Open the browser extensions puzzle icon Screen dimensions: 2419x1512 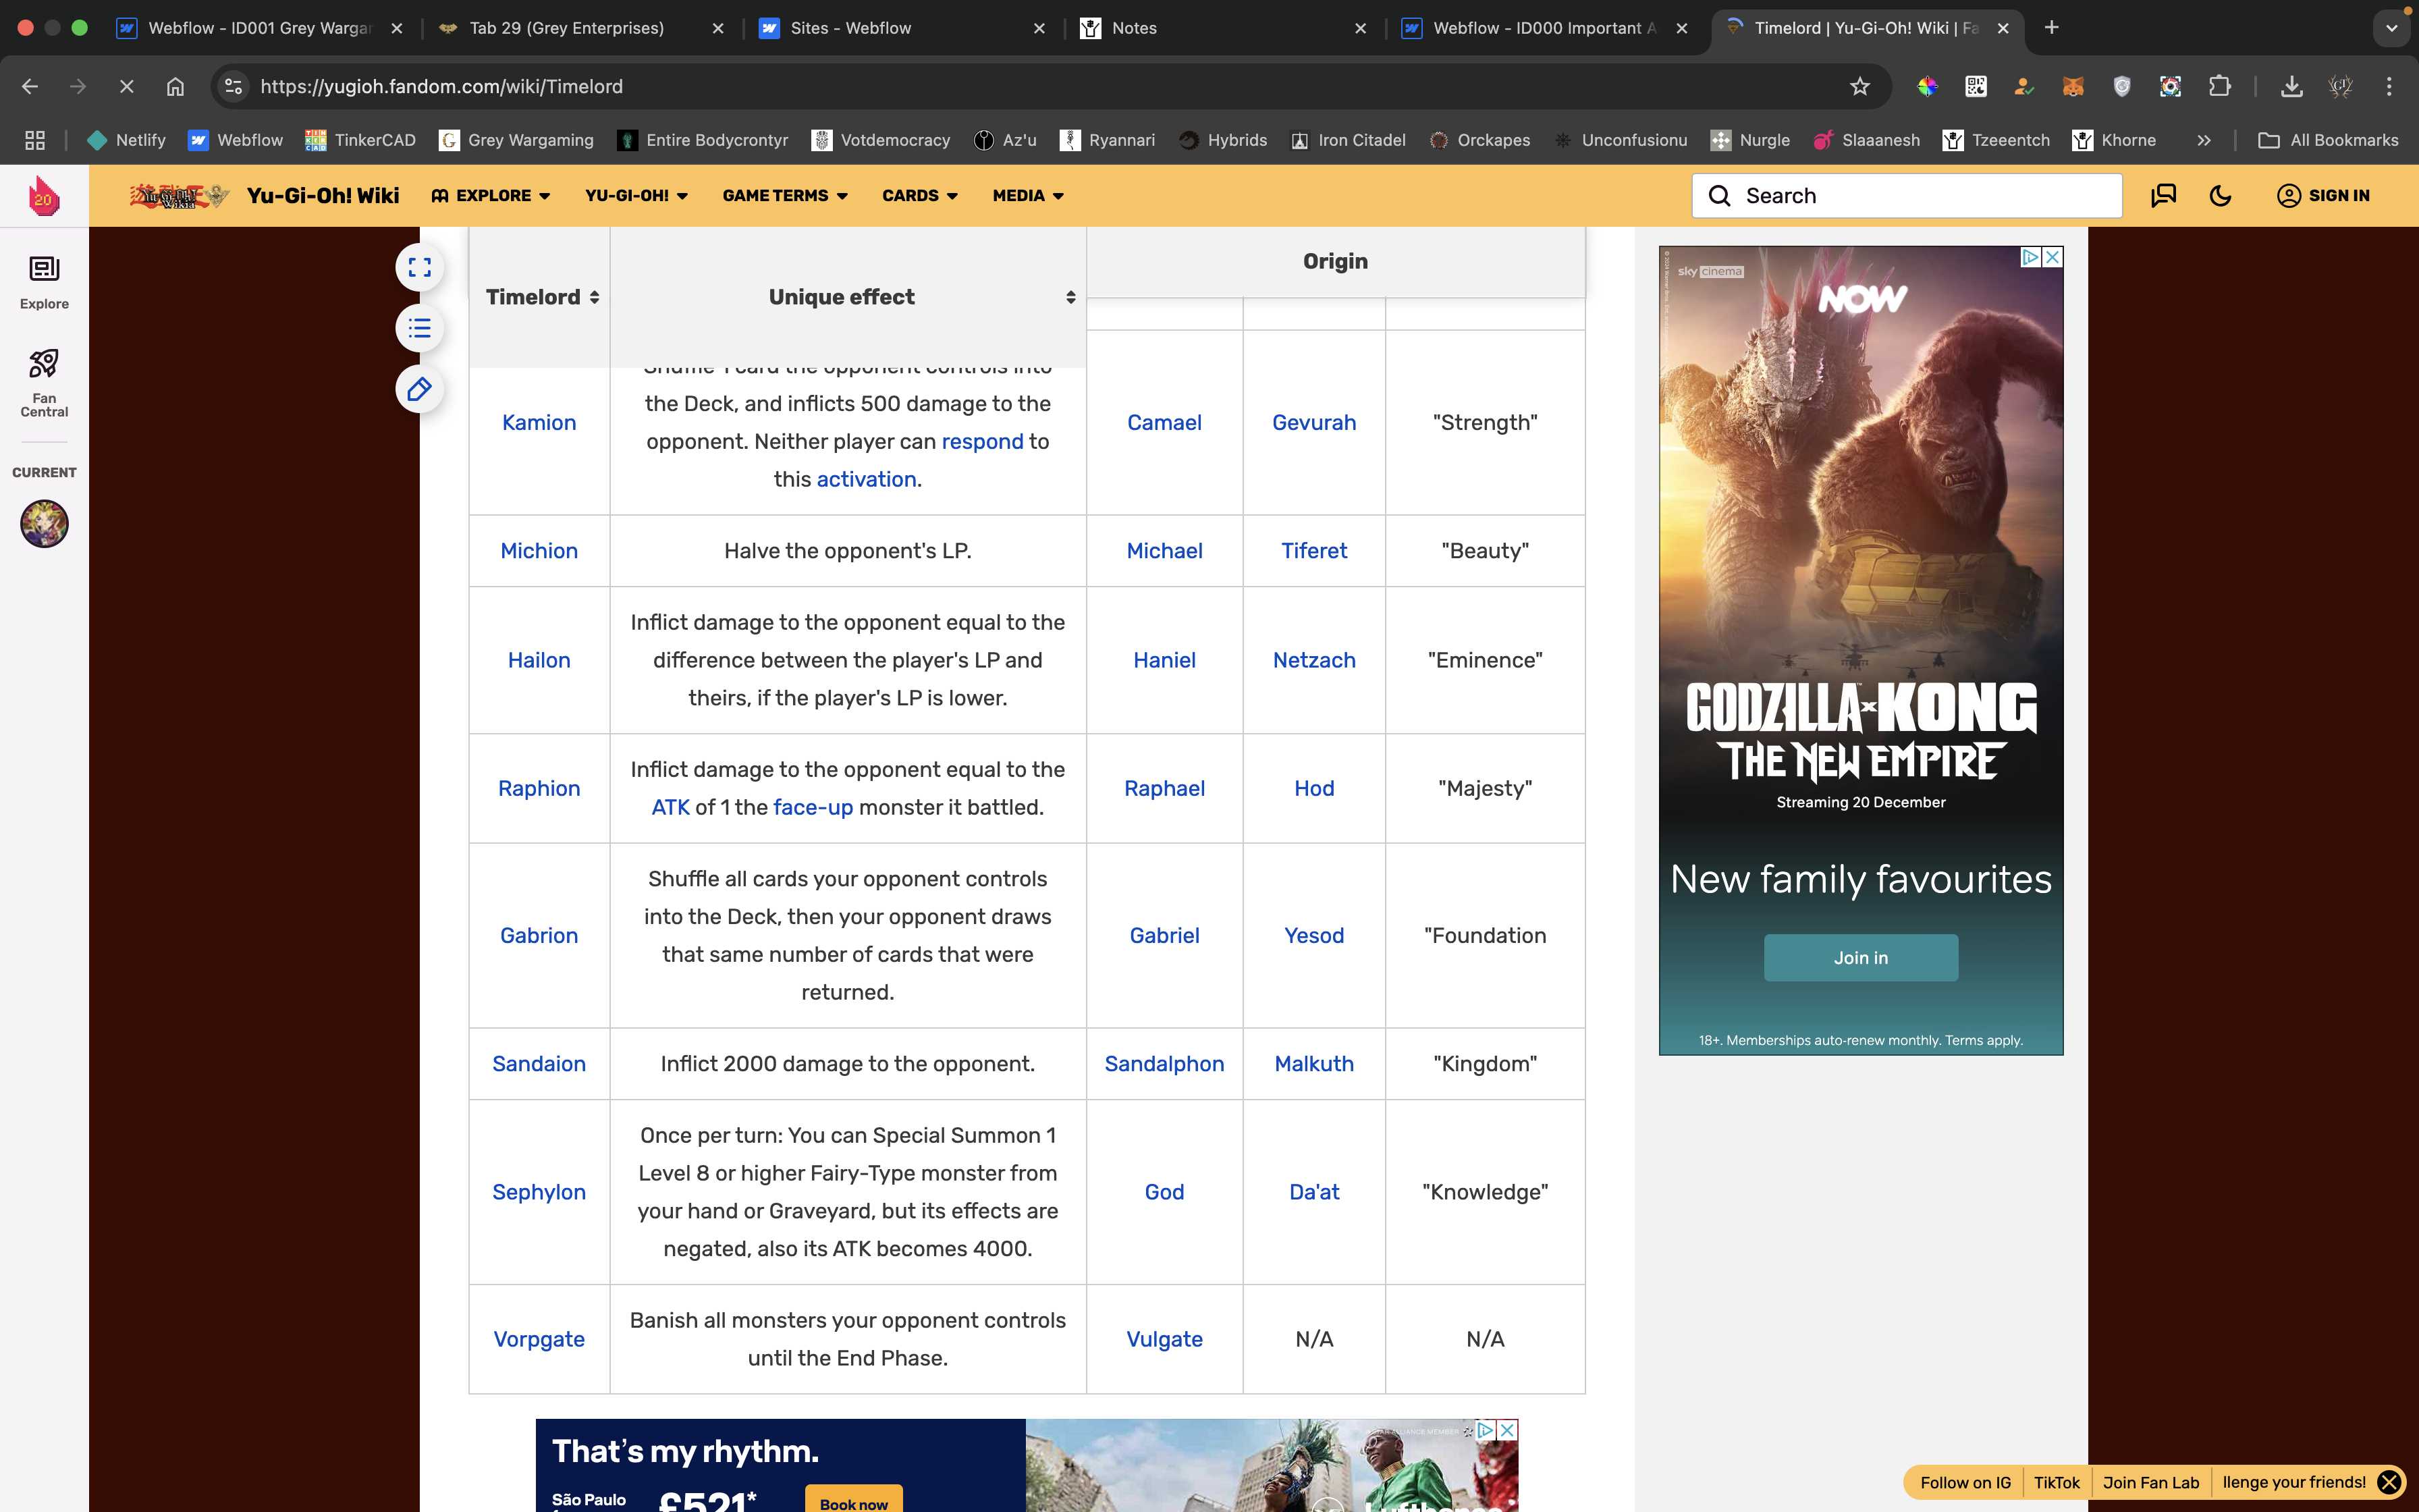coord(2219,87)
